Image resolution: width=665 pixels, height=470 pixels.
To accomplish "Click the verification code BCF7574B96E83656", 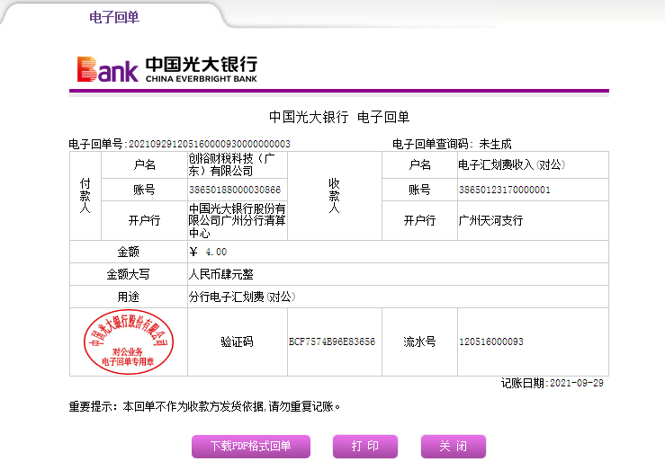I will [331, 342].
